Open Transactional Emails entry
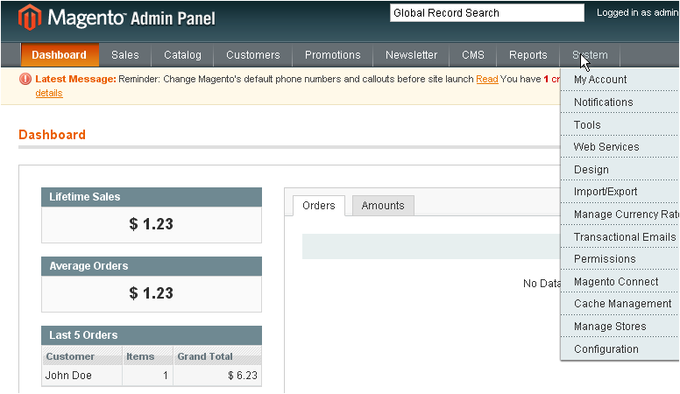 point(620,236)
